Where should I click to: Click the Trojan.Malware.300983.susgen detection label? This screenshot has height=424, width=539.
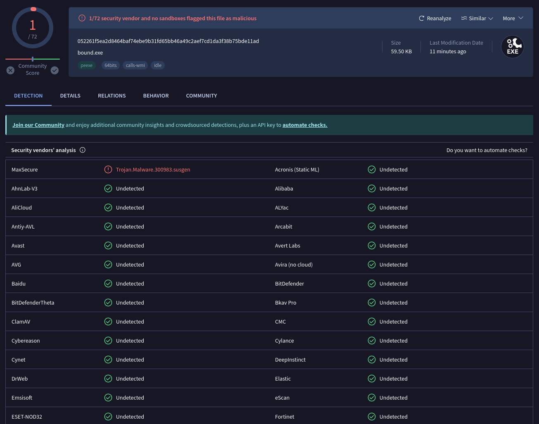[153, 169]
